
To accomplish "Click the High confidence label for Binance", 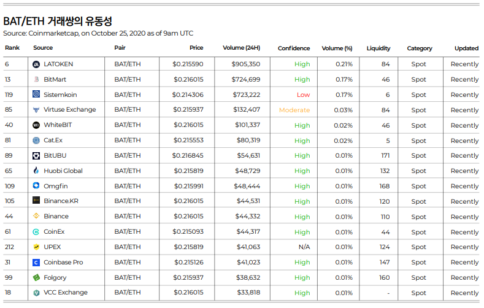I will (x=302, y=217).
